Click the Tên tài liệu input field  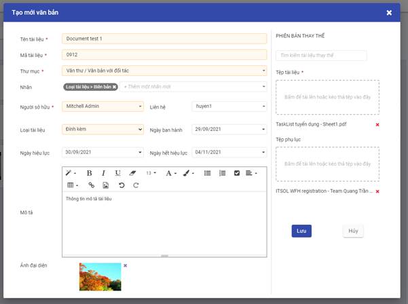(164, 39)
